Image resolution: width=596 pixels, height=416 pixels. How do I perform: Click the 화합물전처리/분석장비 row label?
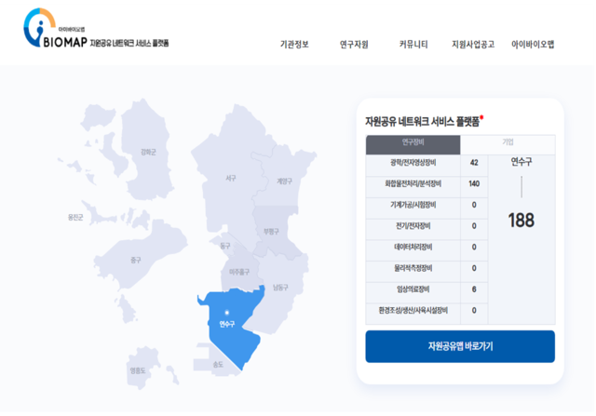tap(413, 184)
